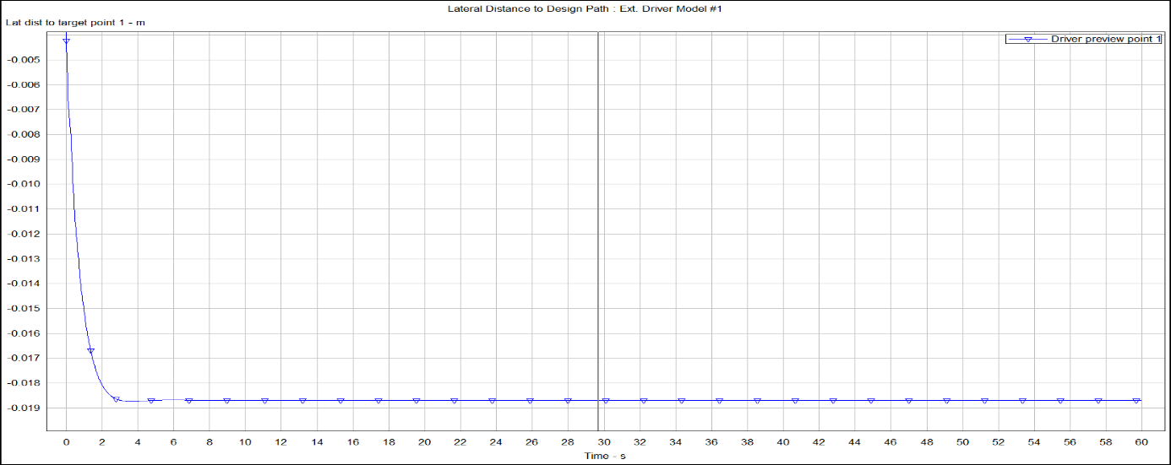Click the x-axis tick label 8
Screen dimensions: 1171x465
pyautogui.click(x=210, y=441)
